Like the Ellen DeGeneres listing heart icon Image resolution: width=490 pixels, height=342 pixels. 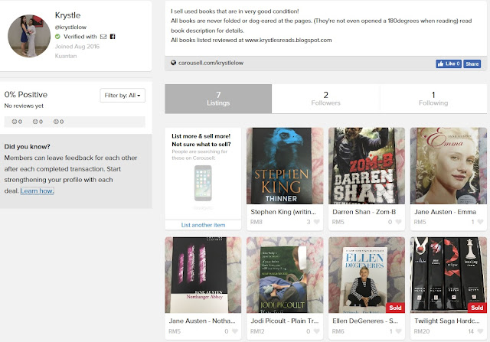[398, 331]
